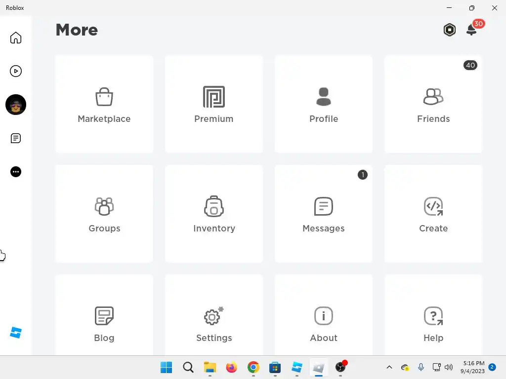
Task: Go to Home in the left sidebar
Action: [x=15, y=38]
